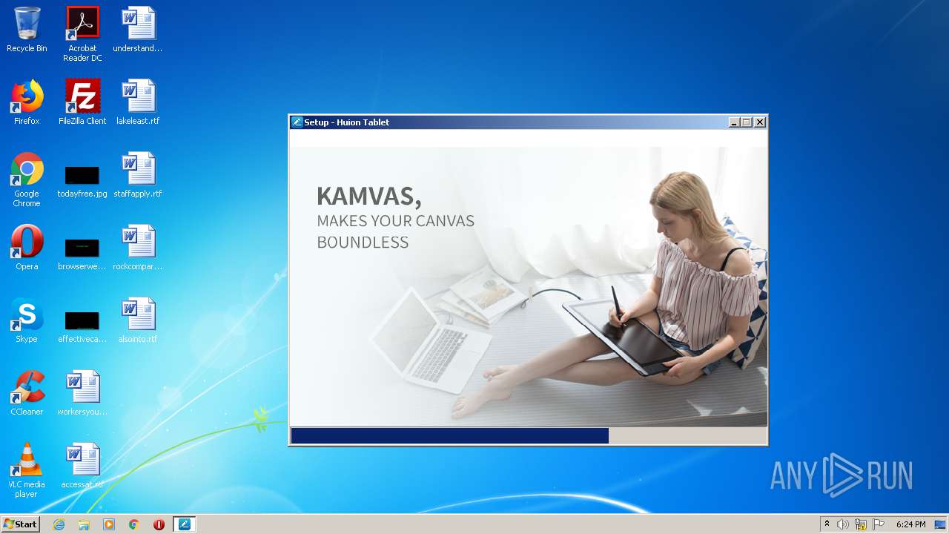Image resolution: width=949 pixels, height=534 pixels.
Task: Maximize the Setup - Huion Tablet window
Action: [747, 122]
